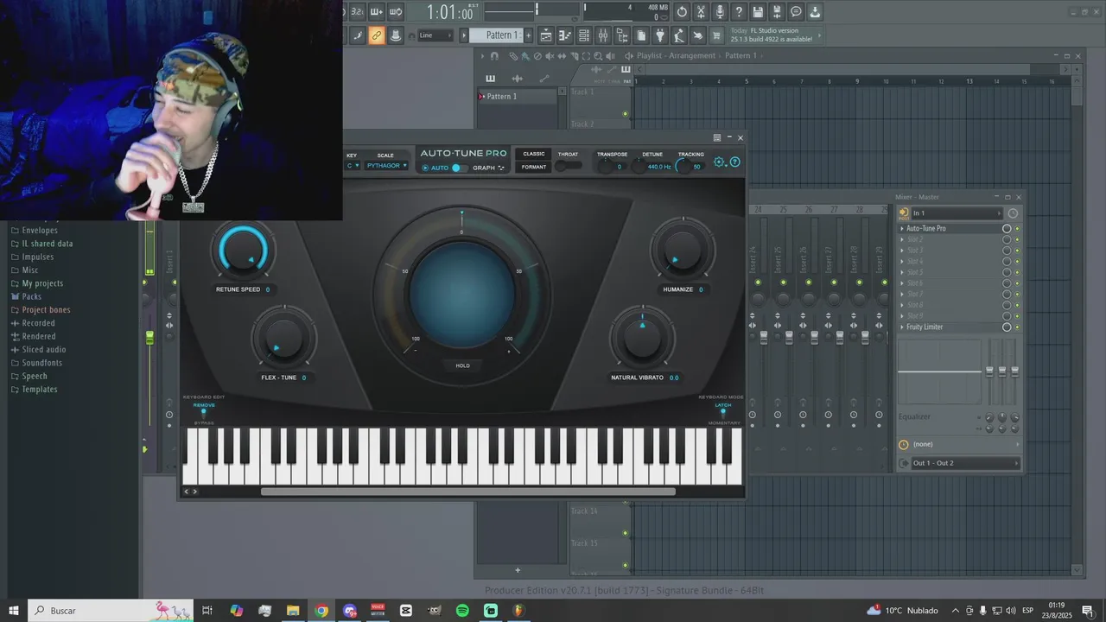
Task: Open Auto-Tune help question icon
Action: click(734, 162)
